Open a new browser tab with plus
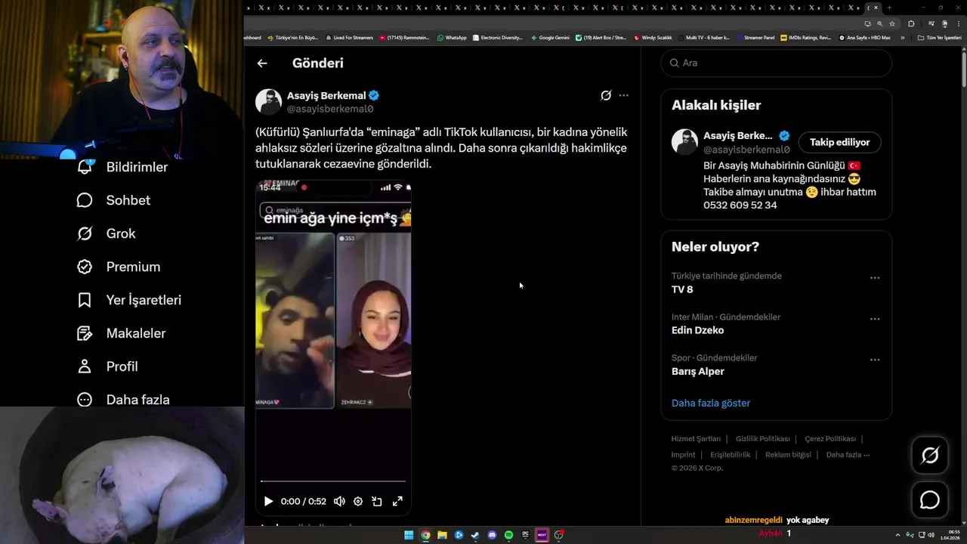The height and width of the screenshot is (544, 967). click(x=889, y=8)
